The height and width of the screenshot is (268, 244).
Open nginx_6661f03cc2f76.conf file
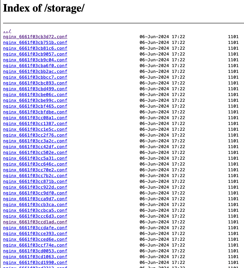coord(35,135)
